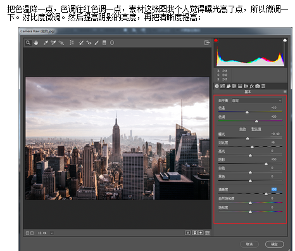Click the 确定 OK button
295x251 pixels.
point(274,244)
